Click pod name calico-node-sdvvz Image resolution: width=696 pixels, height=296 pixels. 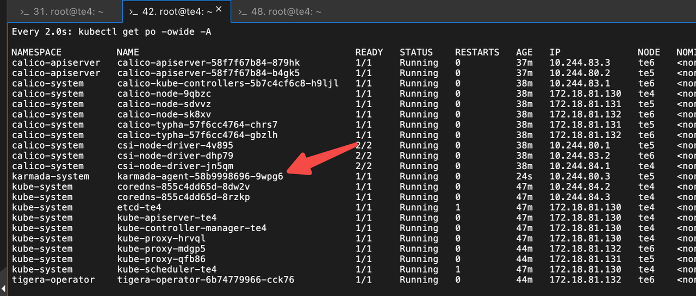tap(164, 104)
